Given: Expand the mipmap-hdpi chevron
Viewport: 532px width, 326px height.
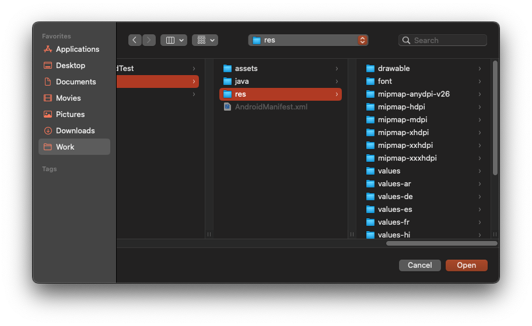Looking at the screenshot, I should tap(480, 107).
